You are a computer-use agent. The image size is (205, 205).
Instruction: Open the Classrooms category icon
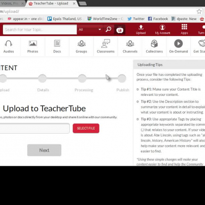[x=106, y=43]
